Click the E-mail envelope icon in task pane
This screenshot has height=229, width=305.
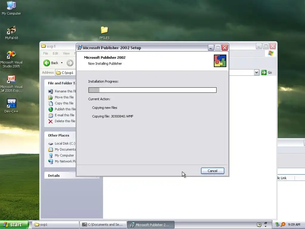pos(51,115)
